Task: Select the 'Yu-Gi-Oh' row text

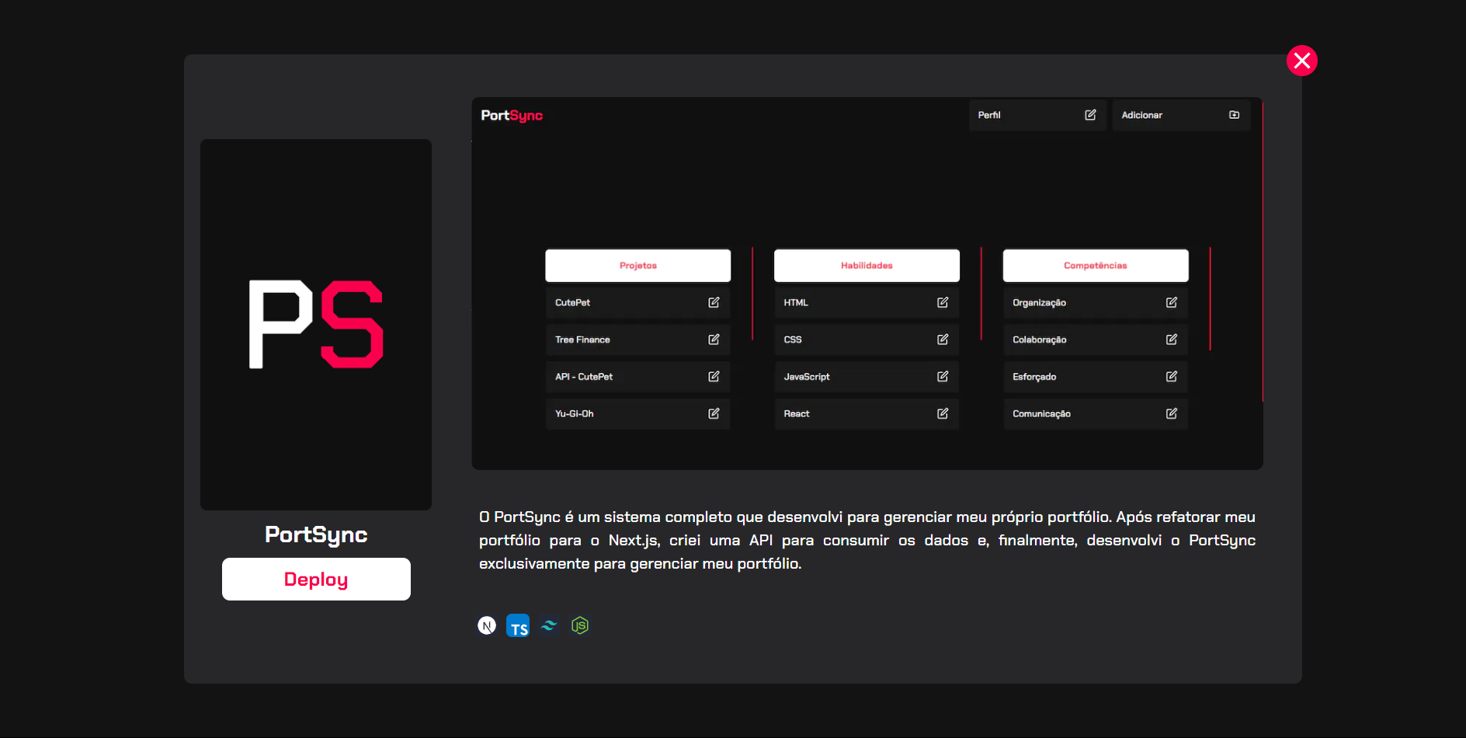Action: coord(575,414)
